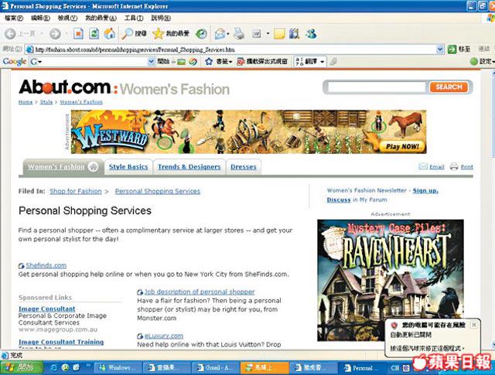This screenshot has height=375, width=495.
Task: Click the Women's Fashion tab home icon
Action: pyautogui.click(x=93, y=167)
